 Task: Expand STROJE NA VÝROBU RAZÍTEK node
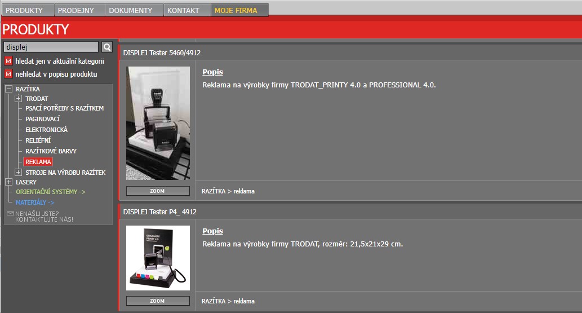pyautogui.click(x=19, y=172)
